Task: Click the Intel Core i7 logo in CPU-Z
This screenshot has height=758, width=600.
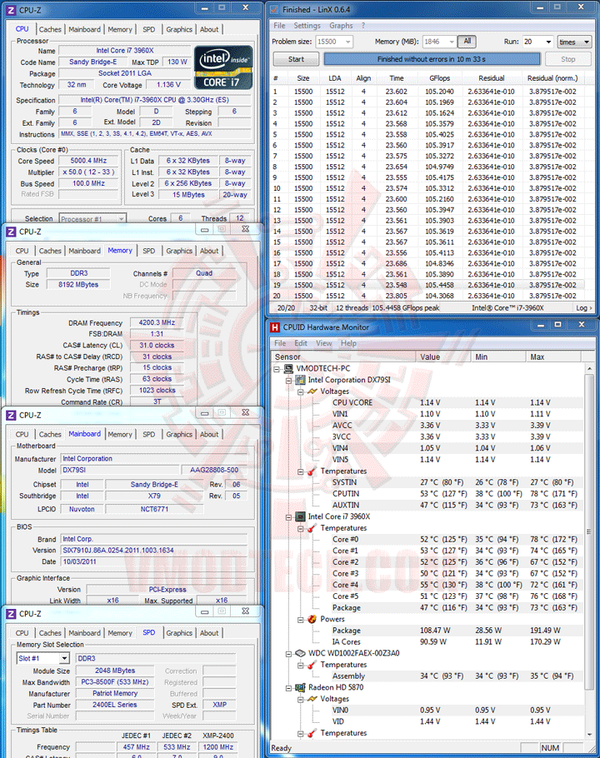Action: pyautogui.click(x=222, y=67)
